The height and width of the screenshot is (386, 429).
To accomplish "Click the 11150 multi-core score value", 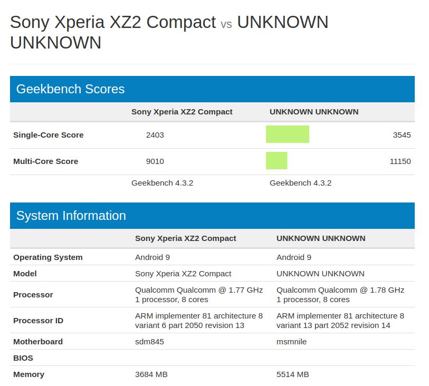I will 400,161.
